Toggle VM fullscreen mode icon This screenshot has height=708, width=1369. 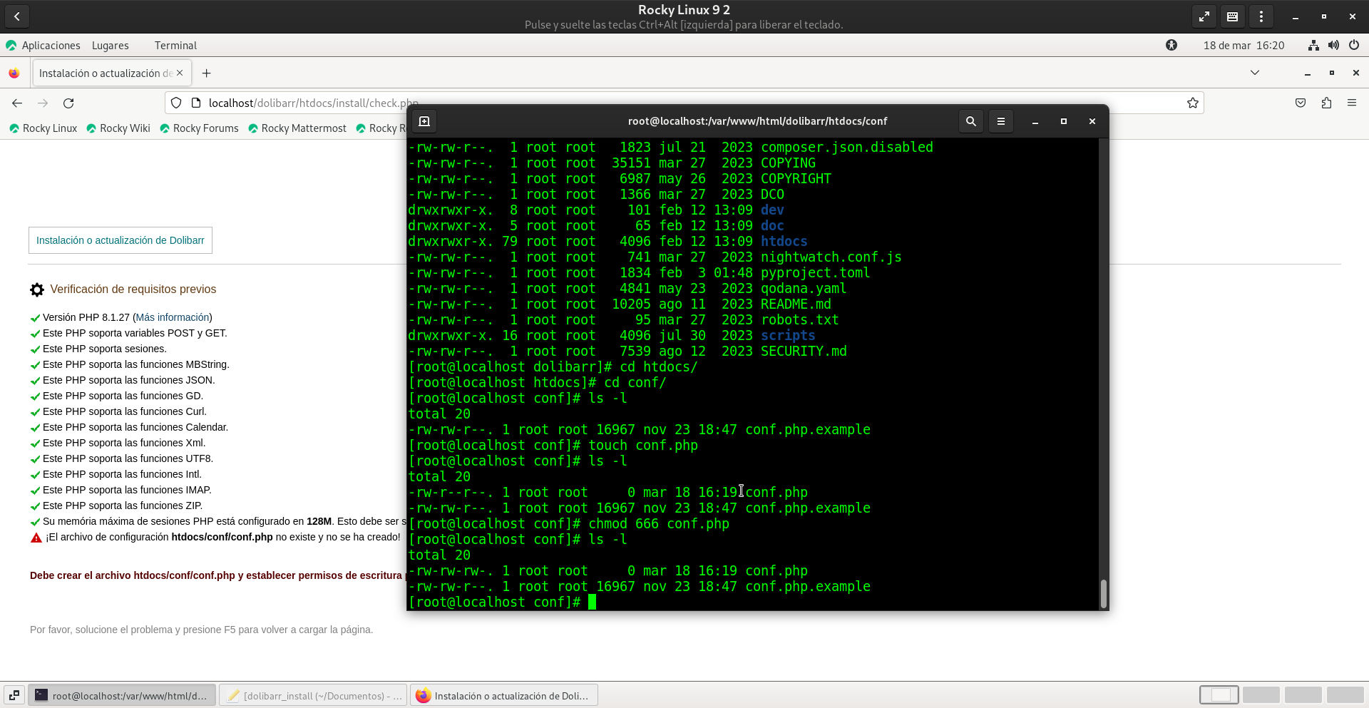1204,16
